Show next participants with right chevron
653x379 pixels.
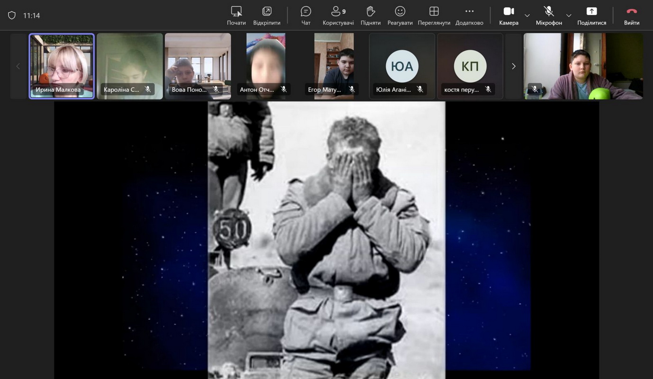tap(513, 66)
